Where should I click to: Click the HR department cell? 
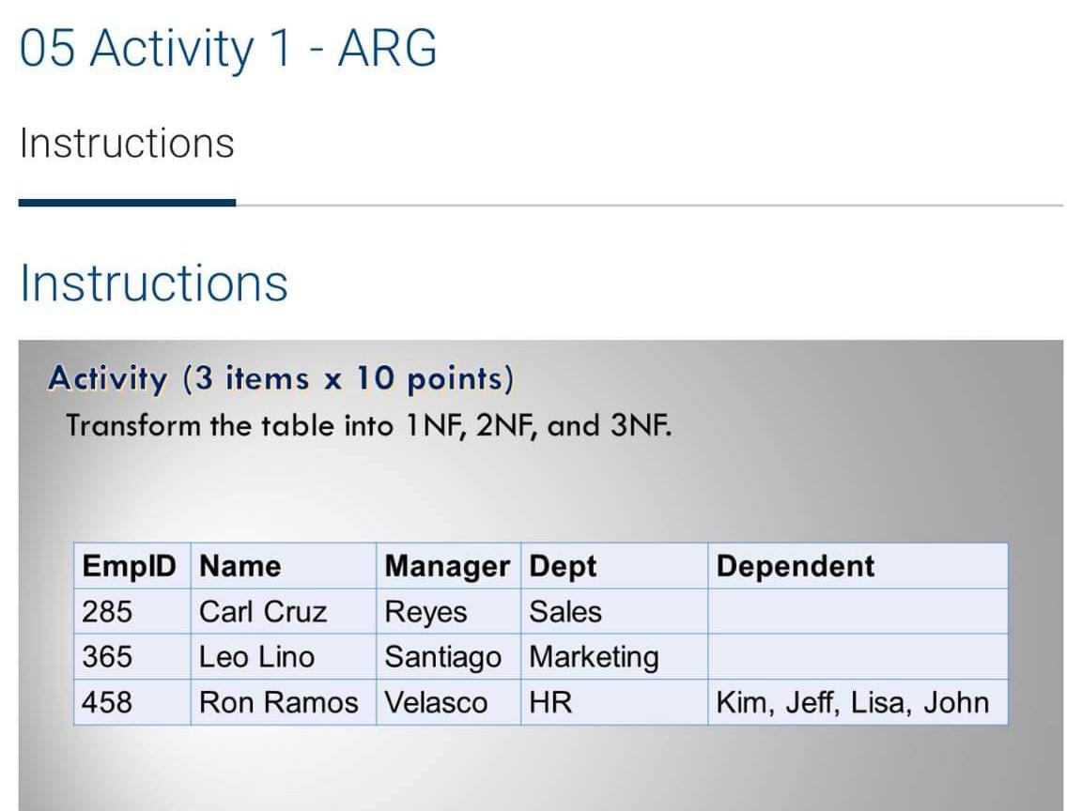click(x=614, y=703)
